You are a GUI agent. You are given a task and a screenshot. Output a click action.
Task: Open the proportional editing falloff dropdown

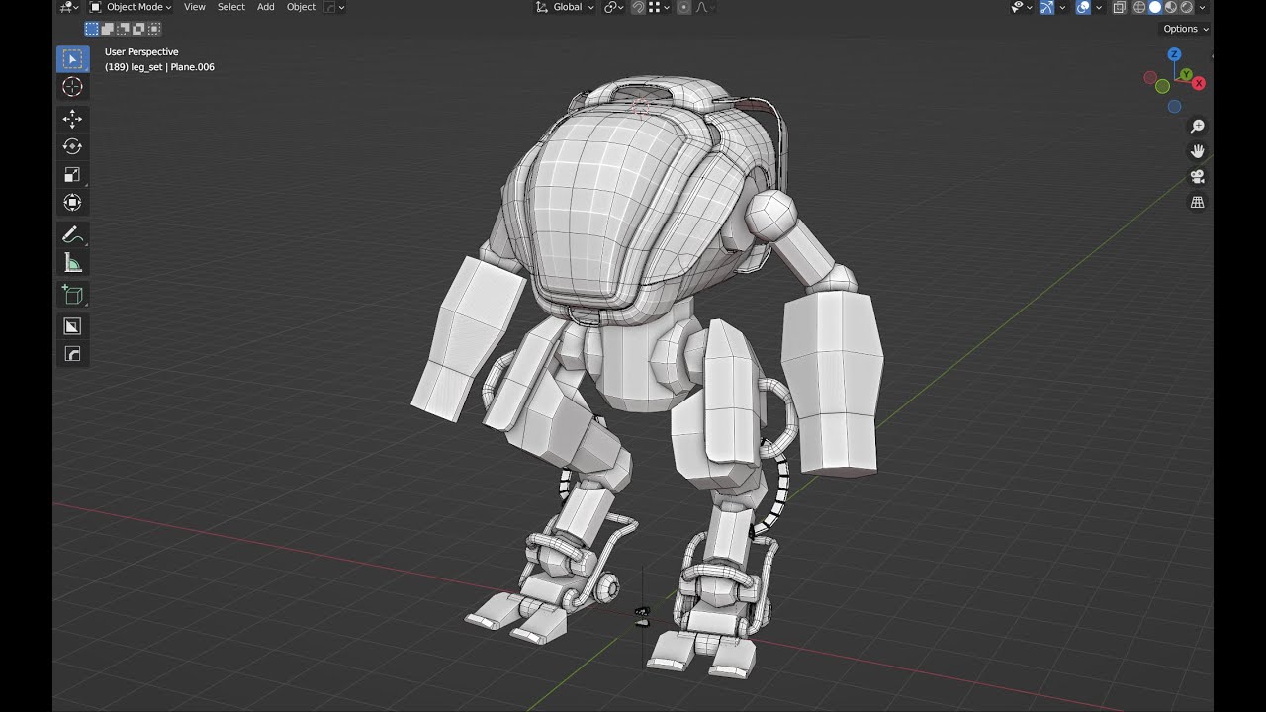tap(703, 7)
